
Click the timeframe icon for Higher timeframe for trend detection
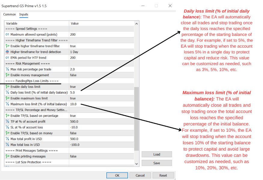(x=7, y=52)
